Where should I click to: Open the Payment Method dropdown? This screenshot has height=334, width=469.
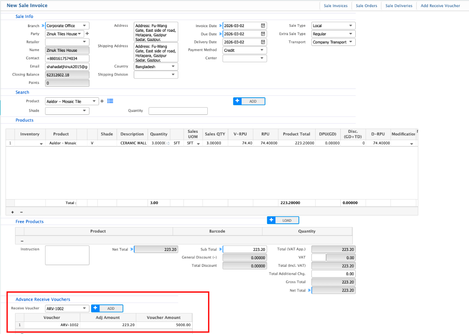point(262,50)
